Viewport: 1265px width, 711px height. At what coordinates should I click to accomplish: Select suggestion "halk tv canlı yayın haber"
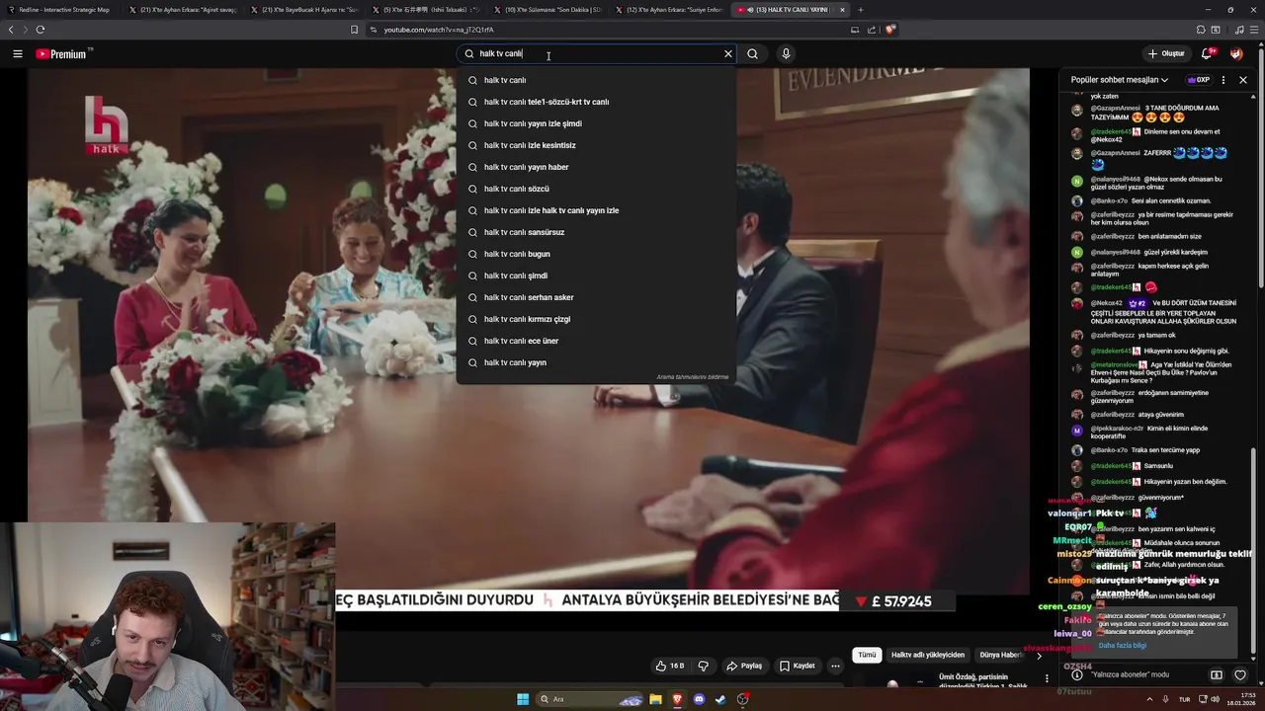pos(596,167)
